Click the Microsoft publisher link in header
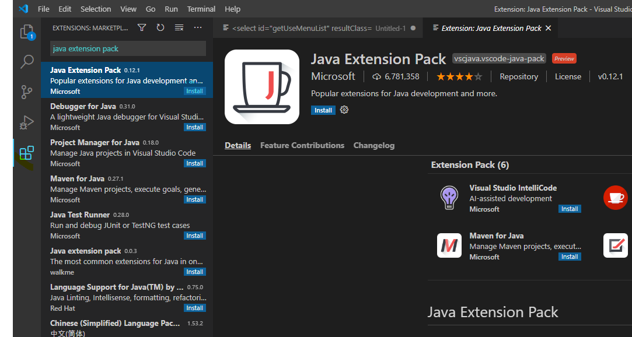Viewport: 632px width, 337px height. [333, 76]
